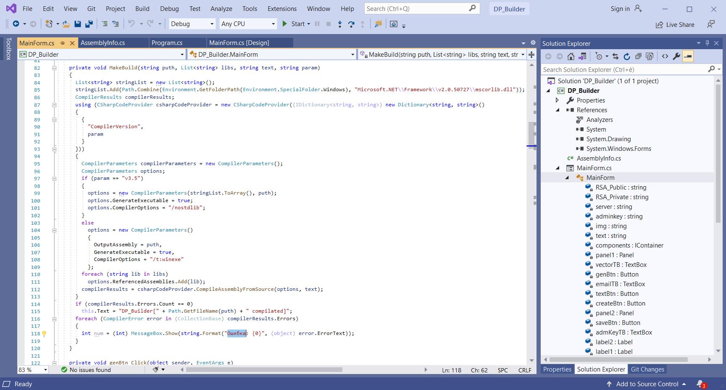This screenshot has width=726, height=390.
Task: Click the Start debugging button
Action: click(293, 24)
